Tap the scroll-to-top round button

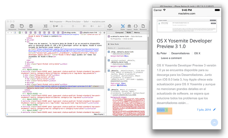click(x=214, y=123)
